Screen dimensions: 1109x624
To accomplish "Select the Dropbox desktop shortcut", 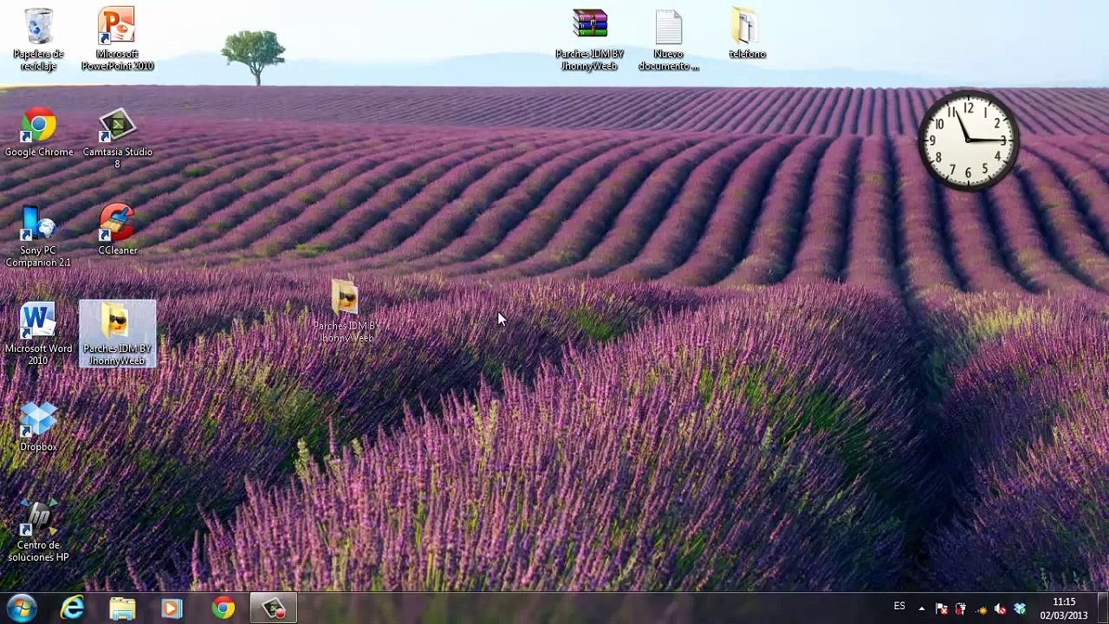I will click(x=38, y=426).
